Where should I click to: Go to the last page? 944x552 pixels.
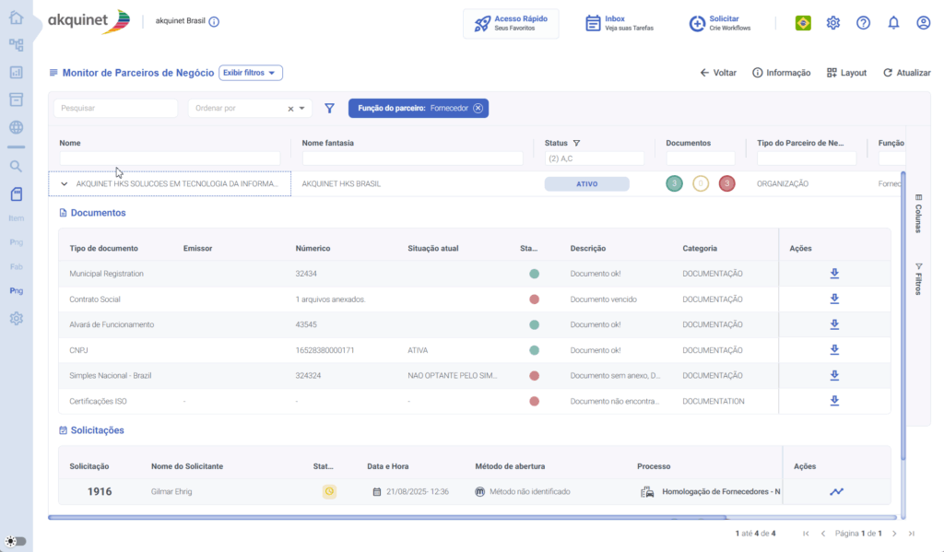tap(912, 534)
